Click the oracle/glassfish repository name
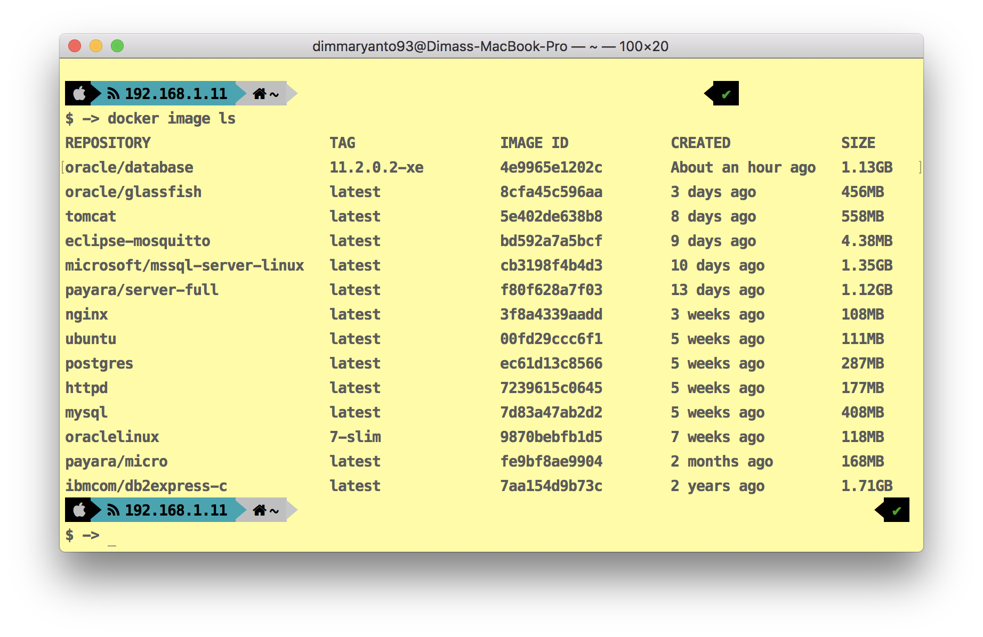Image resolution: width=983 pixels, height=637 pixels. click(133, 192)
